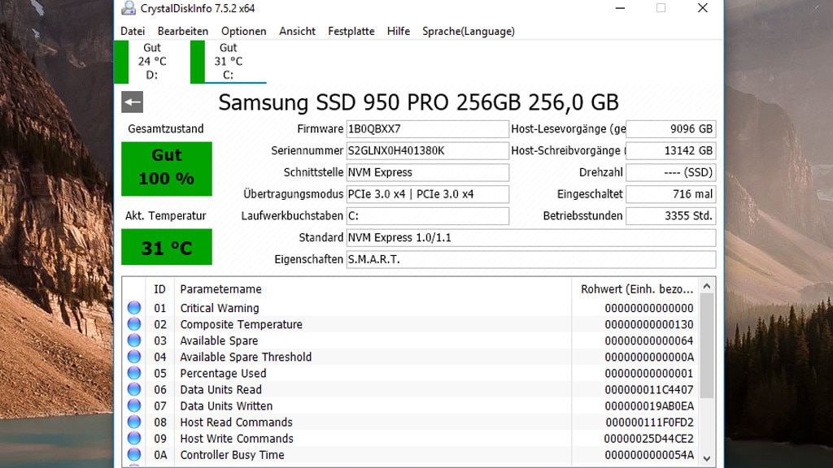Click status orb for Host Read Commands
Screen dimensions: 833x468
pos(134,422)
